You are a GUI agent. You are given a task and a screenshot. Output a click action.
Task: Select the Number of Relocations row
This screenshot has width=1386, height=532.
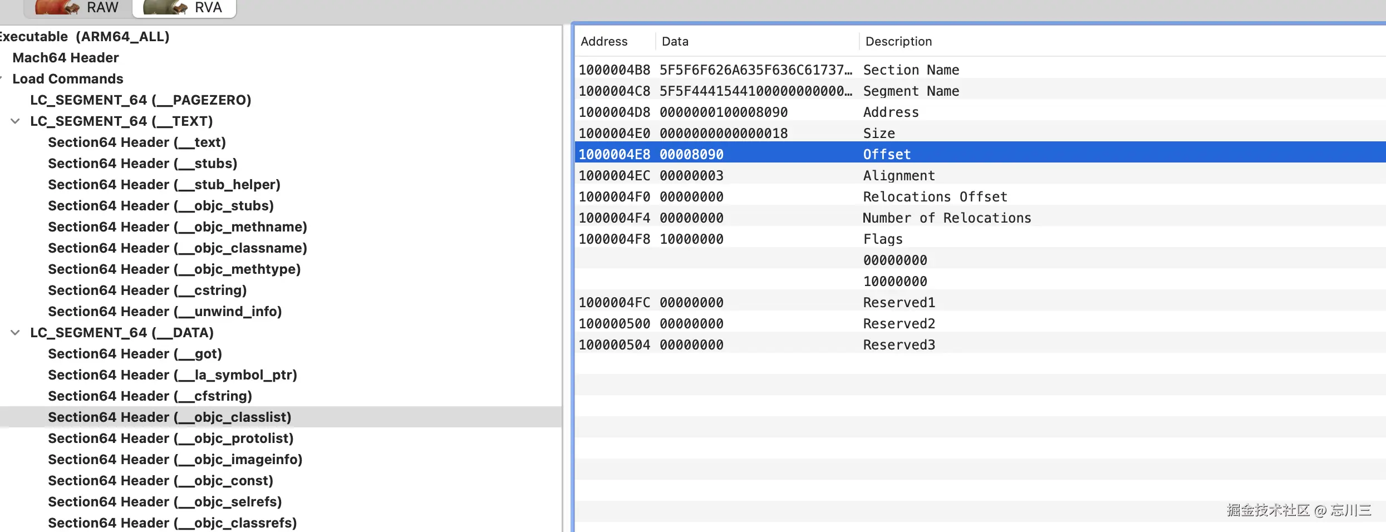click(x=980, y=218)
